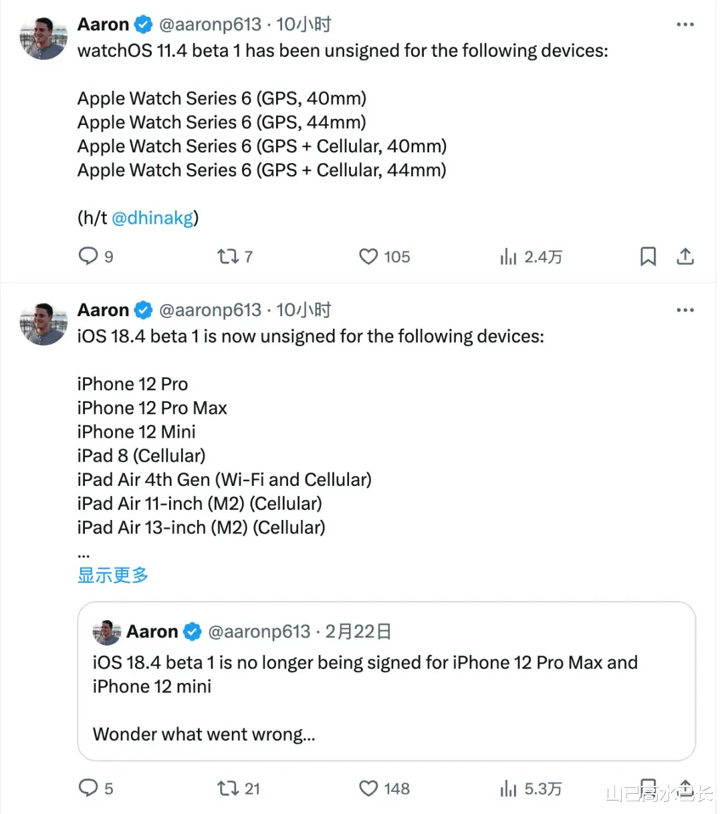Viewport: 722px width, 814px height.
Task: View analytics of the iOS 18.4 tweet
Action: coord(509,789)
